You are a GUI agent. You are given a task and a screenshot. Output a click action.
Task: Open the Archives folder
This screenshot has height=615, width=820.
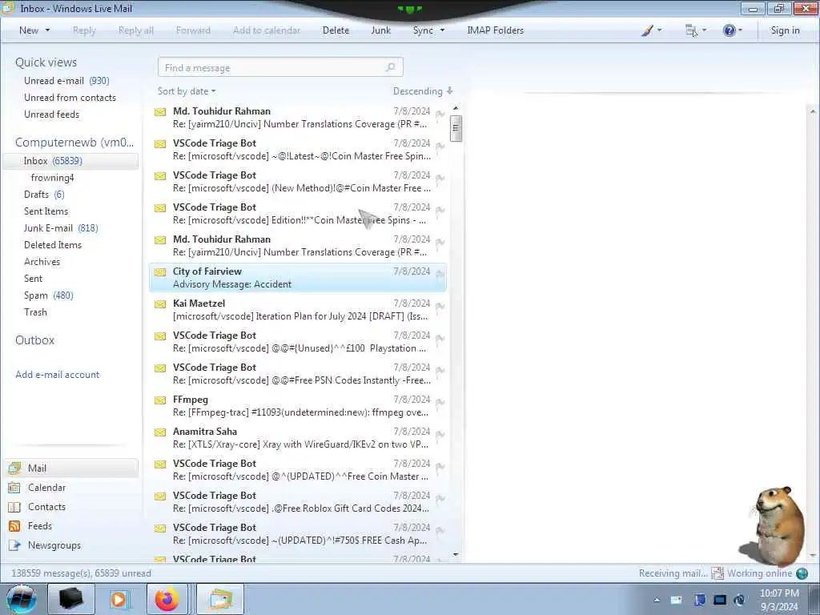point(42,262)
